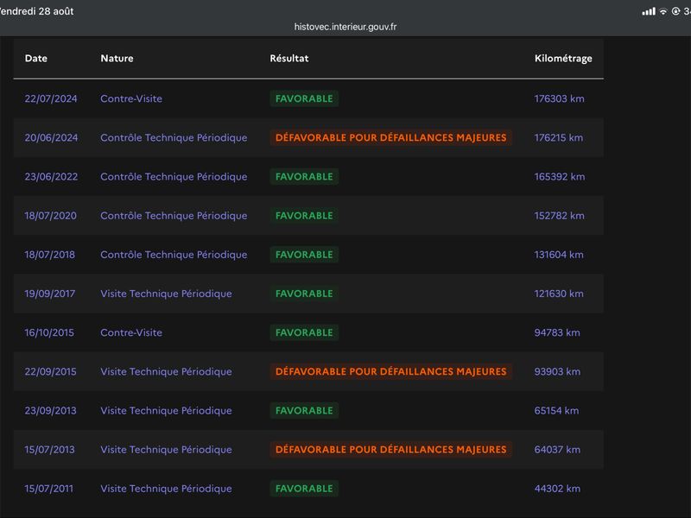Select the date 23/09/2013

coord(51,411)
